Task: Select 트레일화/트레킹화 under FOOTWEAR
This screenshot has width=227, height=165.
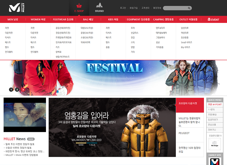Action: click(64, 37)
